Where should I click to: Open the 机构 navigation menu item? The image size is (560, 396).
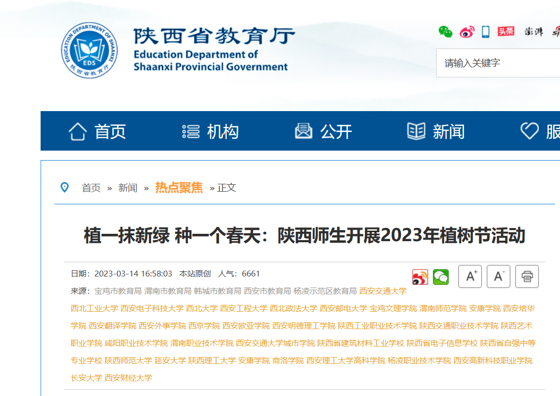click(x=210, y=131)
